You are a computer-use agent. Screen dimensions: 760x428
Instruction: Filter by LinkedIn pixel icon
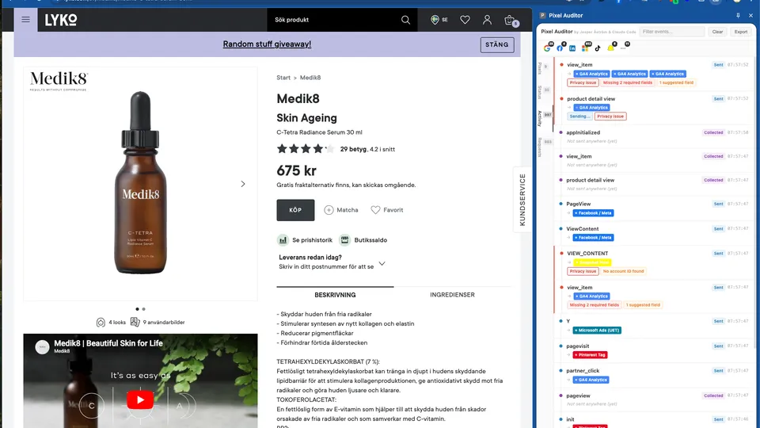coord(572,48)
